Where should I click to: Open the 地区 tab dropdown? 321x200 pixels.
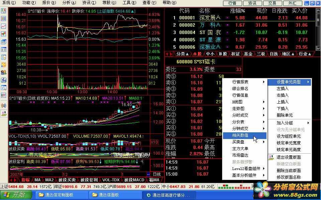pos(288,54)
